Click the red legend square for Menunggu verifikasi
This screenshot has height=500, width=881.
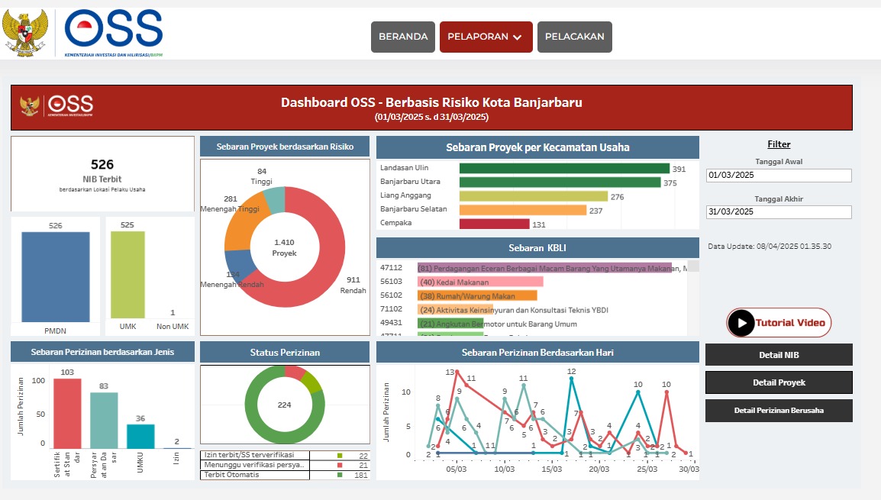point(339,465)
